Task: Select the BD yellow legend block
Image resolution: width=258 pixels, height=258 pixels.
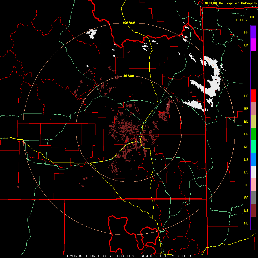Action: (253, 122)
